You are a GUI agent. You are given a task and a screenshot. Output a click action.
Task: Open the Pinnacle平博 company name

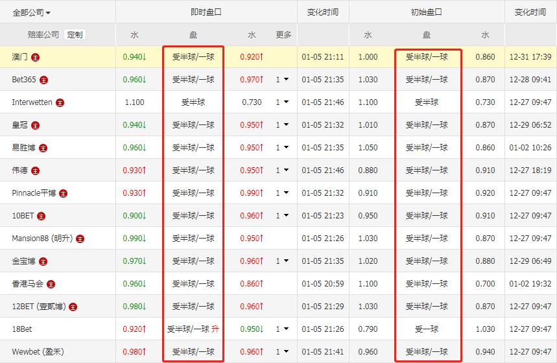coord(34,193)
